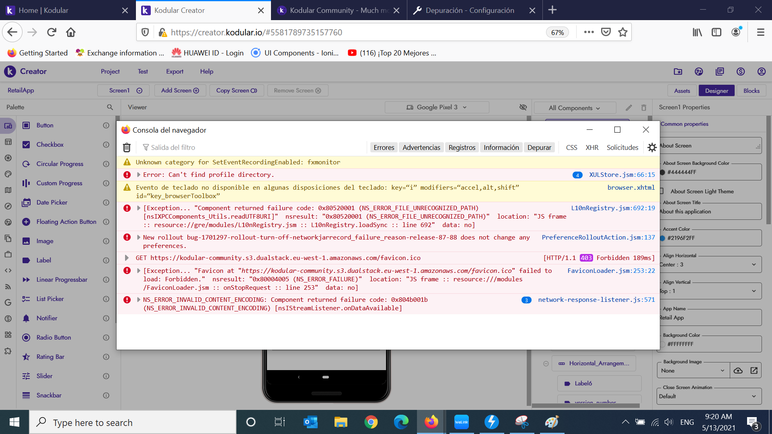Open console settings gear
The image size is (772, 434).
tap(652, 147)
